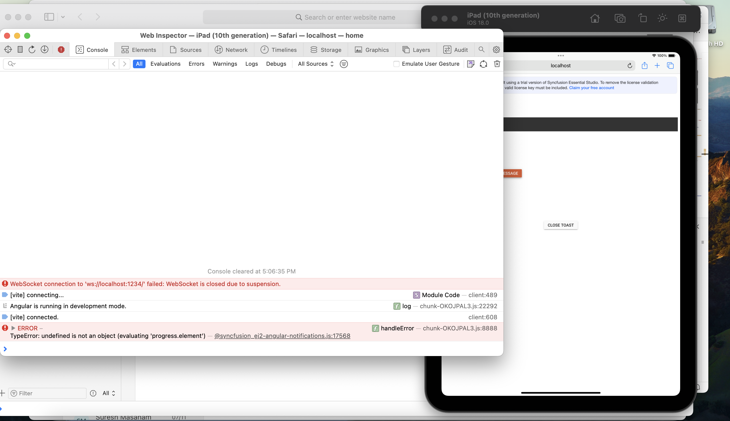Viewport: 730px width, 421px height.
Task: Expand the ERROR disclosure triangle
Action: coord(13,328)
